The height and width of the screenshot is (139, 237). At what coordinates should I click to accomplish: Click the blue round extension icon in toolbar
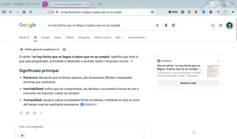click(204, 12)
